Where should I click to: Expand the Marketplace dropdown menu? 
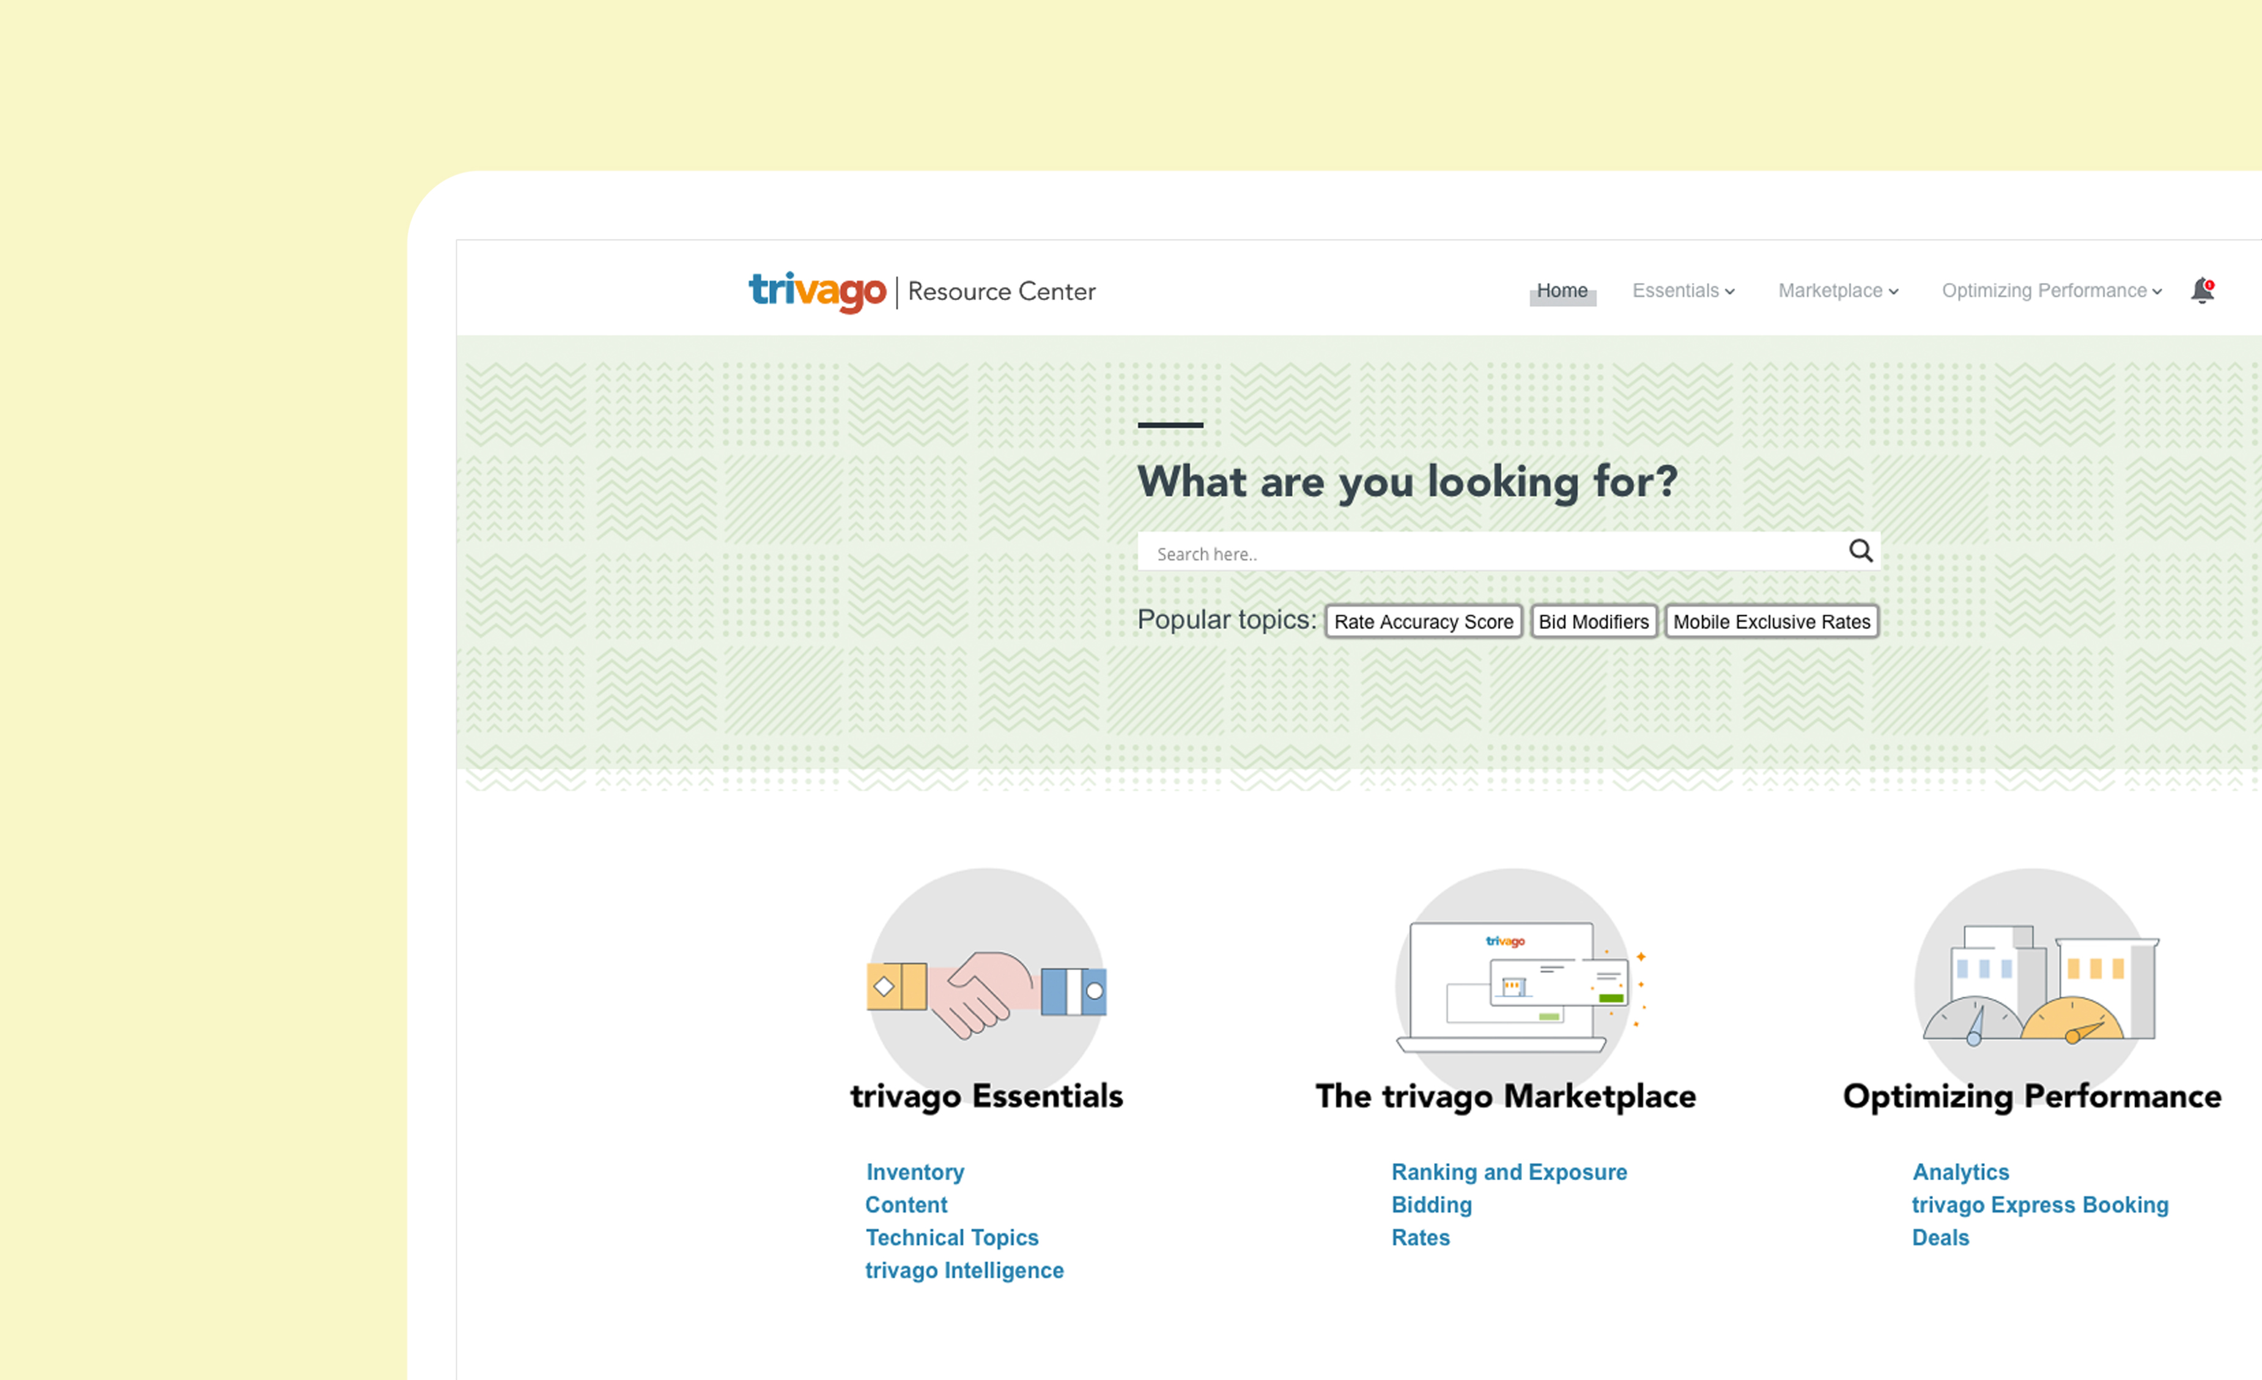1839,291
